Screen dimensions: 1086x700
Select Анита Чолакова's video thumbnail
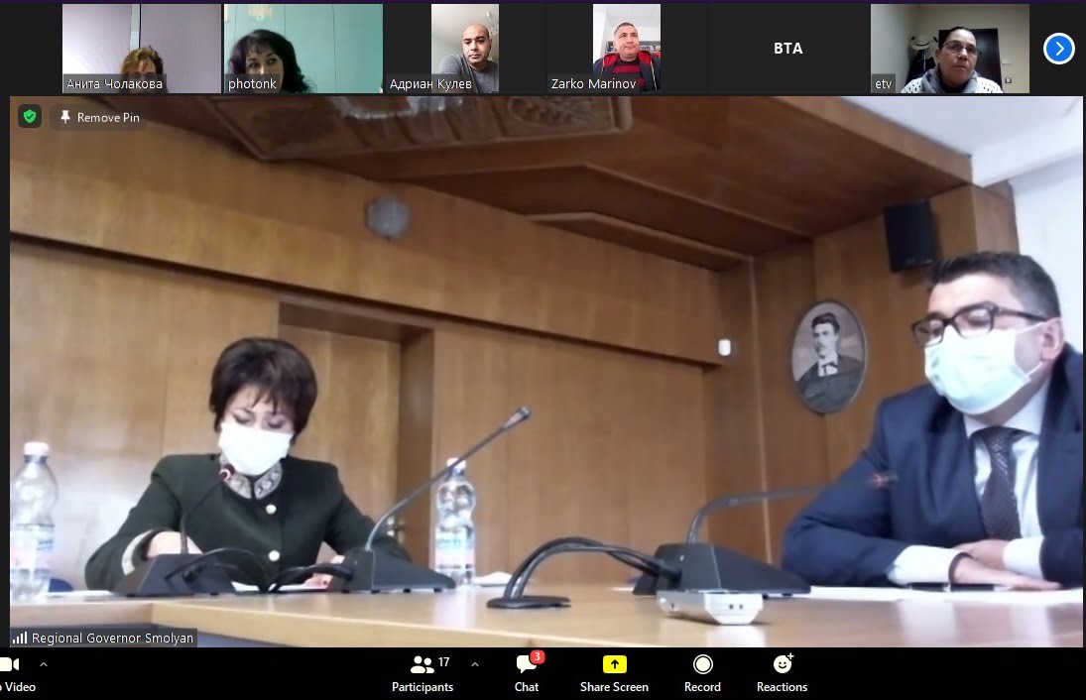click(141, 49)
